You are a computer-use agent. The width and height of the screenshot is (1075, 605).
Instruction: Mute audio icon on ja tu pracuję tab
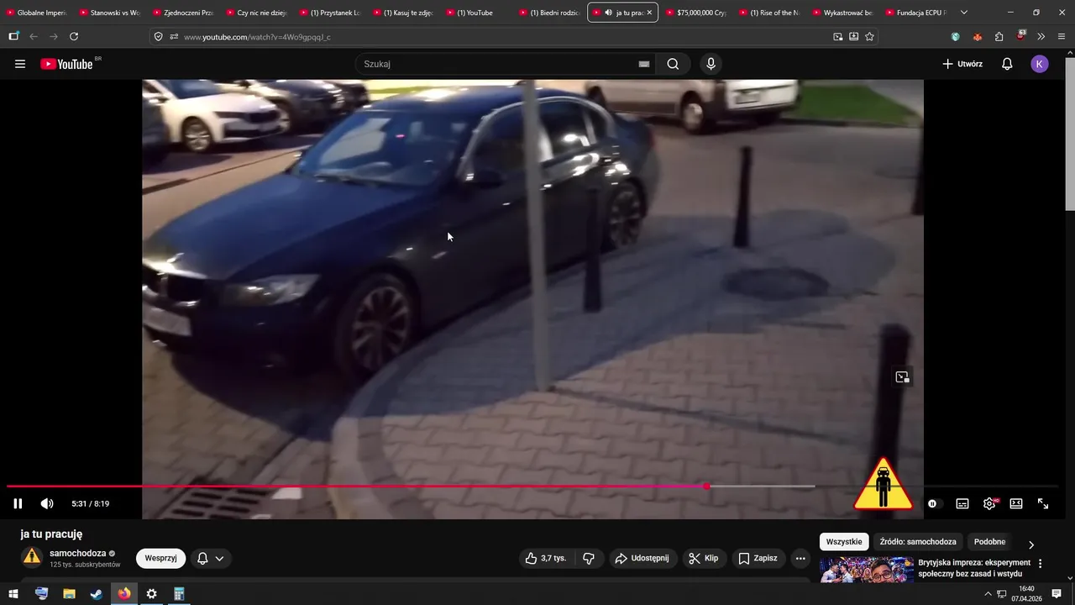coord(608,13)
